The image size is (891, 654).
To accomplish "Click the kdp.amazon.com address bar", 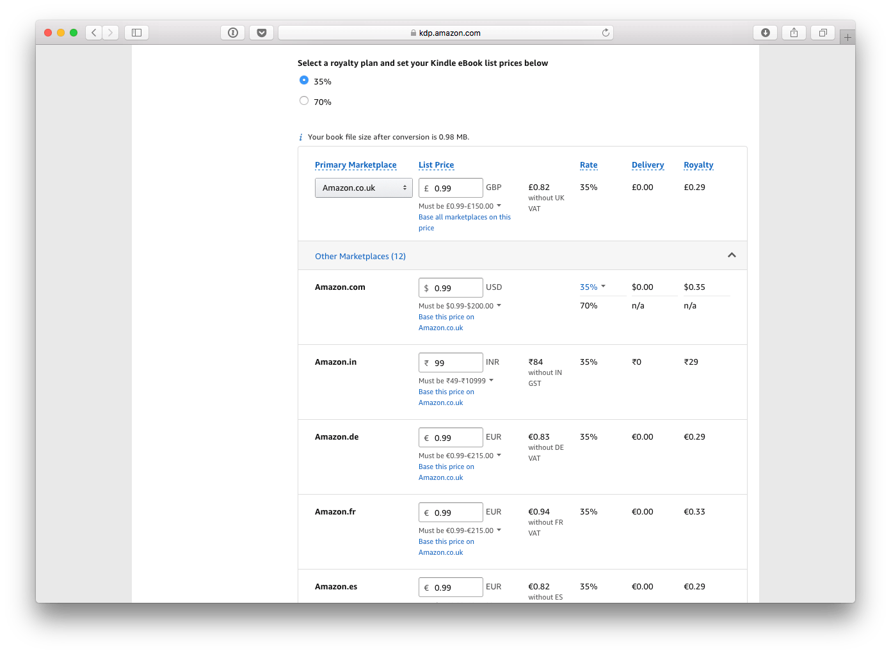I will tap(445, 33).
